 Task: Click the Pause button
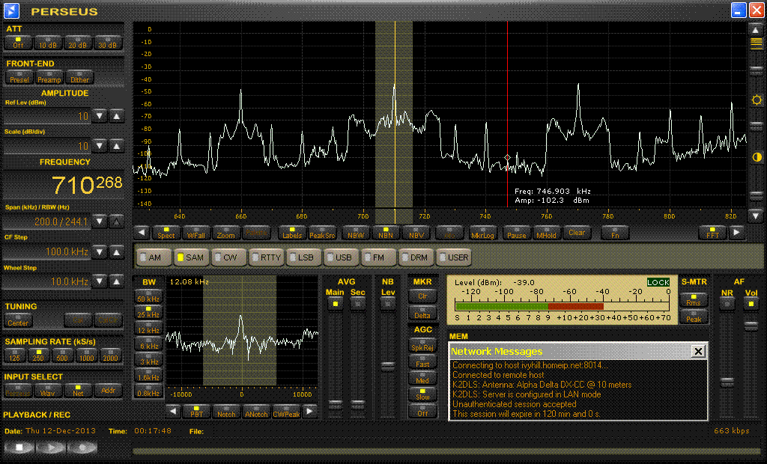[516, 233]
